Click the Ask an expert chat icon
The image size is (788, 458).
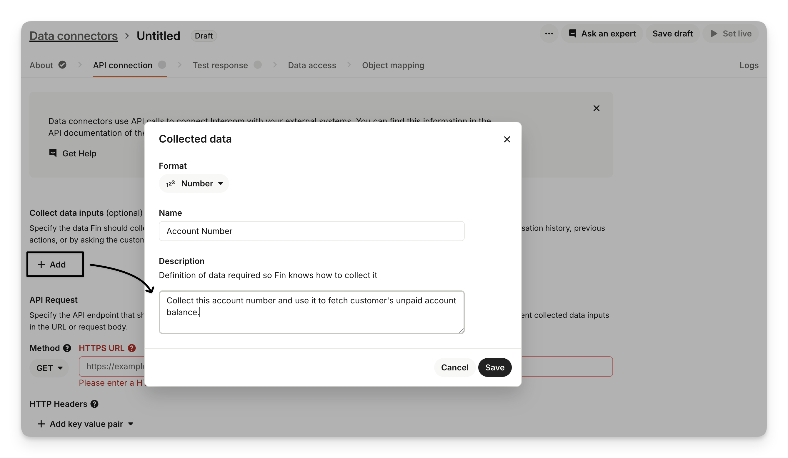pyautogui.click(x=572, y=34)
